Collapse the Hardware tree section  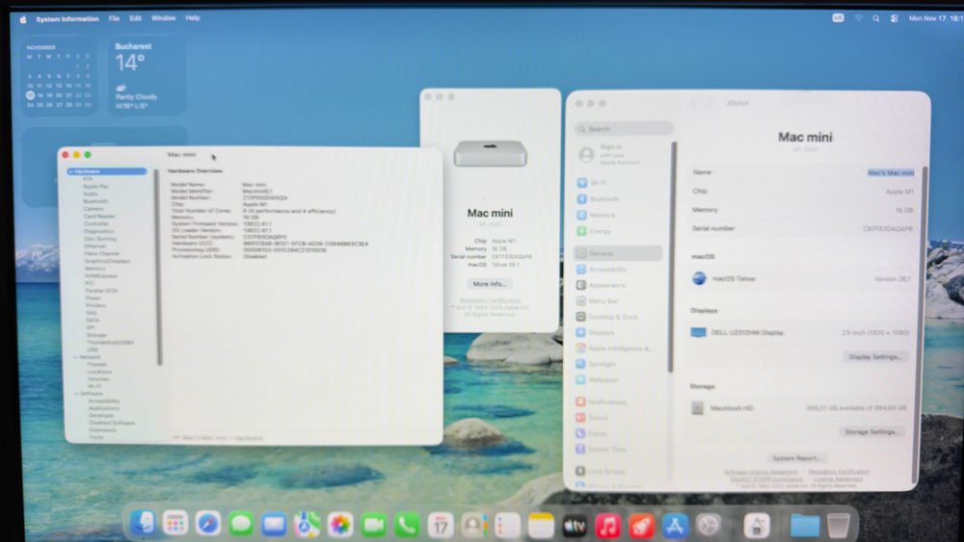tap(71, 171)
